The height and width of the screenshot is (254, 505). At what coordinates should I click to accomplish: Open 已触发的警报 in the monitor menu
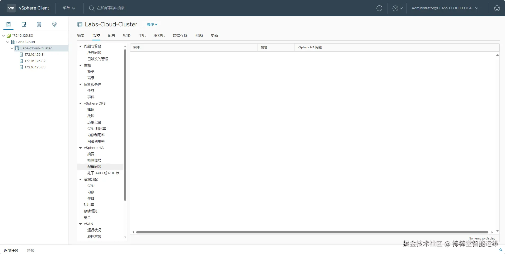pyautogui.click(x=98, y=59)
